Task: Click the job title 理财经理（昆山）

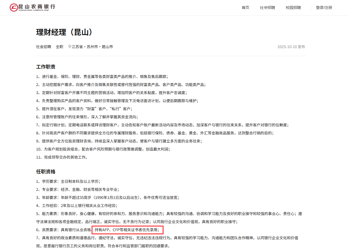Action: [x=65, y=32]
